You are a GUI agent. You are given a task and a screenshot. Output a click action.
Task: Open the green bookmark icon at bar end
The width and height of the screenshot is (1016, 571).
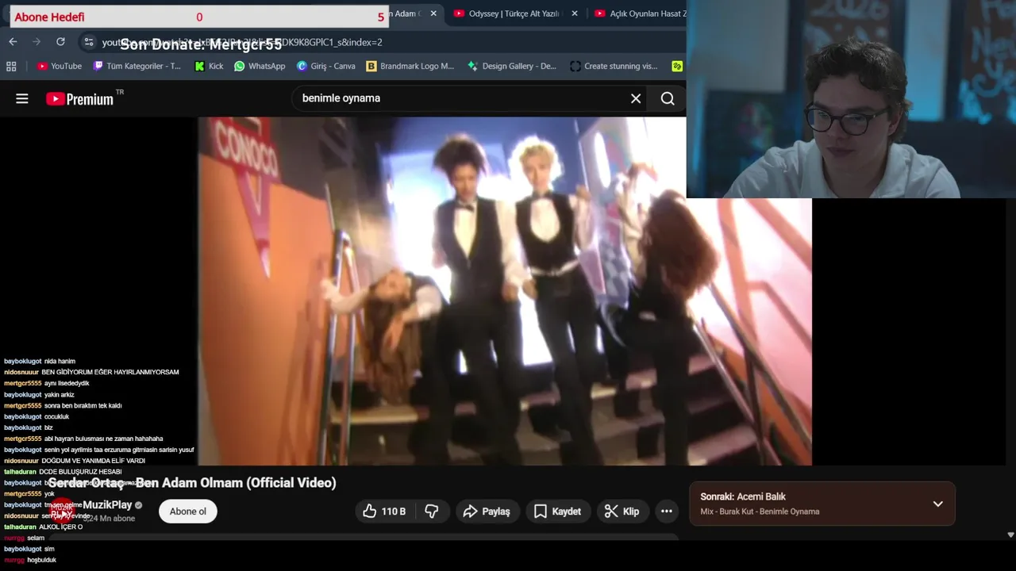pos(677,67)
